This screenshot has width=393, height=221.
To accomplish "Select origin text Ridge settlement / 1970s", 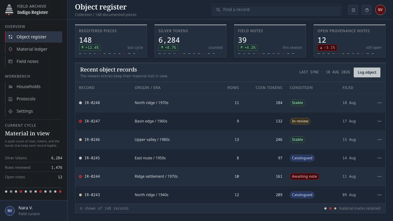I will (x=156, y=176).
